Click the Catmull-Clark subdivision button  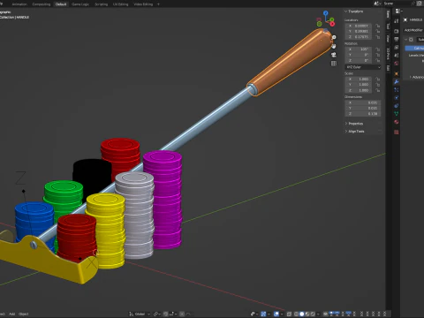[x=414, y=48]
